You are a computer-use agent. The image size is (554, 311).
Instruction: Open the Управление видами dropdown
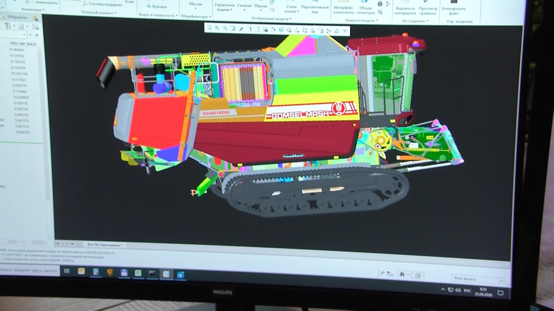click(225, 7)
